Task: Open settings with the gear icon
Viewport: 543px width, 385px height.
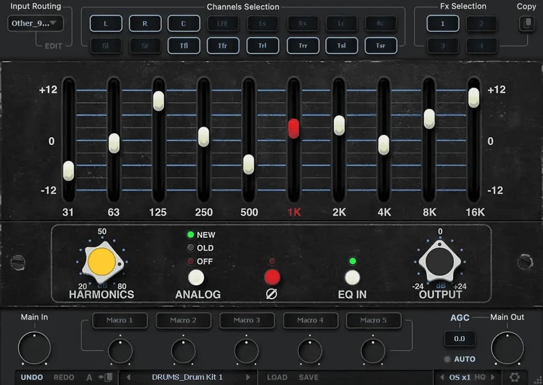Action: pyautogui.click(x=514, y=377)
